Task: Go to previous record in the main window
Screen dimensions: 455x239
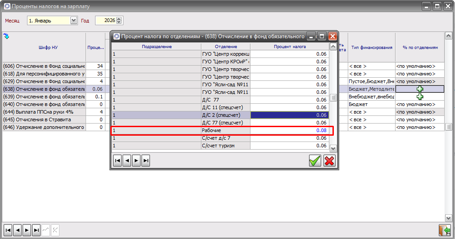Action: pos(18,230)
